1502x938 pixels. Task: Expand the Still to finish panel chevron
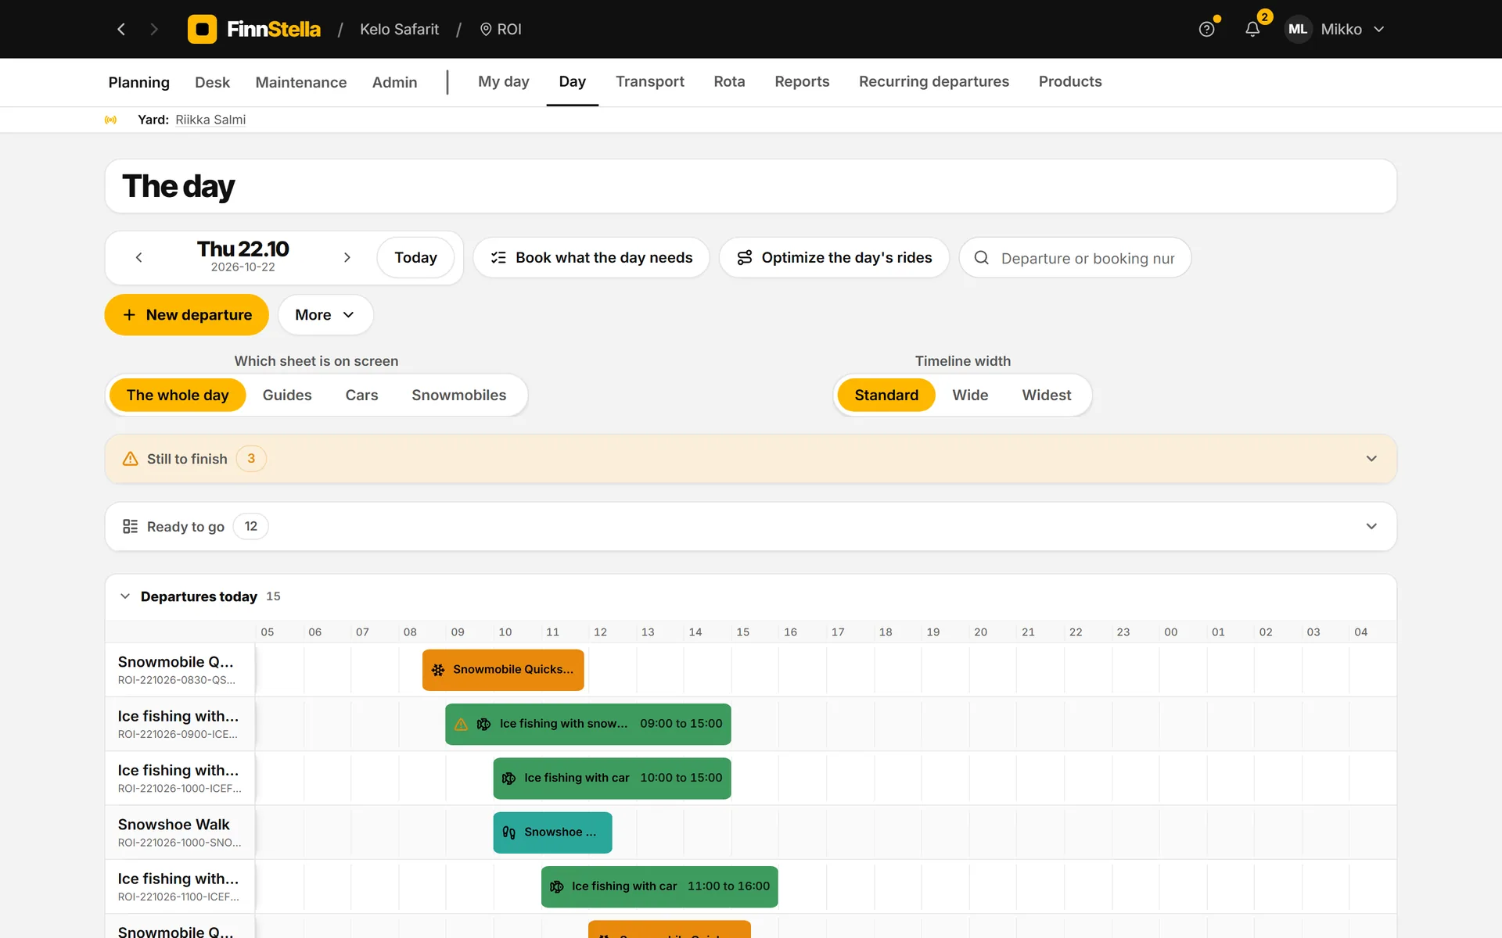1371,459
